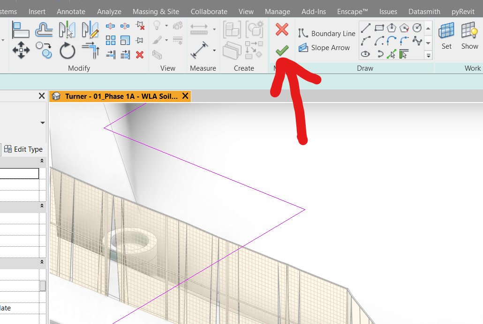Image resolution: width=483 pixels, height=324 pixels.
Task: Open Hide in View dropdown arrow
Action: [166, 26]
